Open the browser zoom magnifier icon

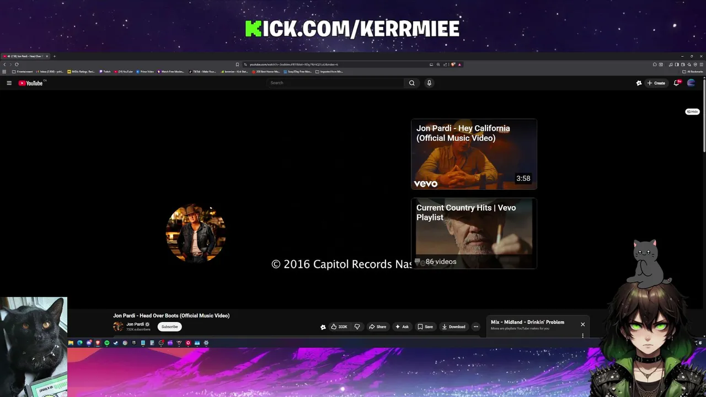438,65
